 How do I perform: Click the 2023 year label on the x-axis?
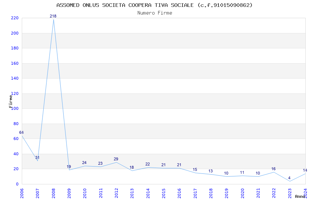tap(290, 193)
